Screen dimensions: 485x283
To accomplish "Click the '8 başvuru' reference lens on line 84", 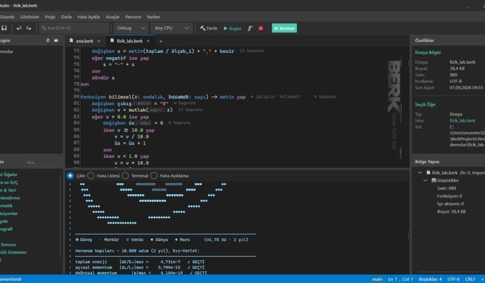I will [180, 123].
